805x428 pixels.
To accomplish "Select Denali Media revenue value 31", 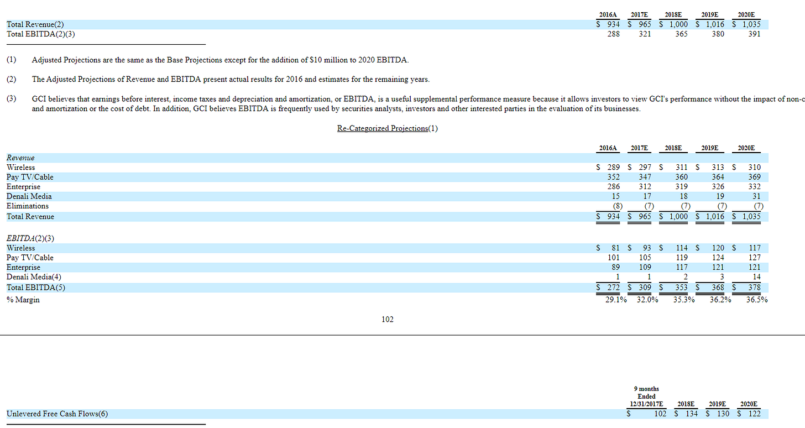I will click(756, 196).
